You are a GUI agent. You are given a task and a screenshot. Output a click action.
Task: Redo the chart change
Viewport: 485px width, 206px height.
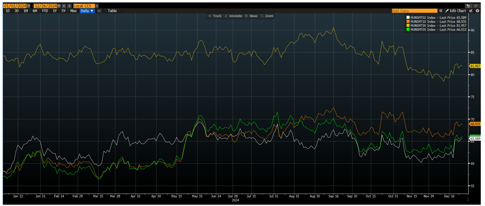point(476,6)
